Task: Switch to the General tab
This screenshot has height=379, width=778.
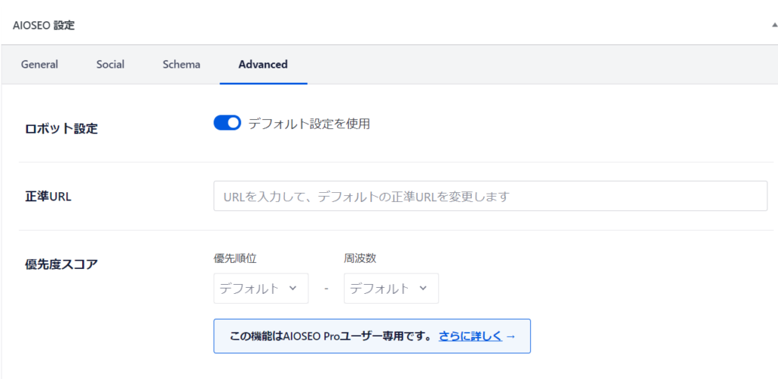Action: 40,65
